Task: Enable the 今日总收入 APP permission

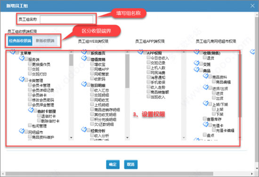Action: (x=148, y=57)
